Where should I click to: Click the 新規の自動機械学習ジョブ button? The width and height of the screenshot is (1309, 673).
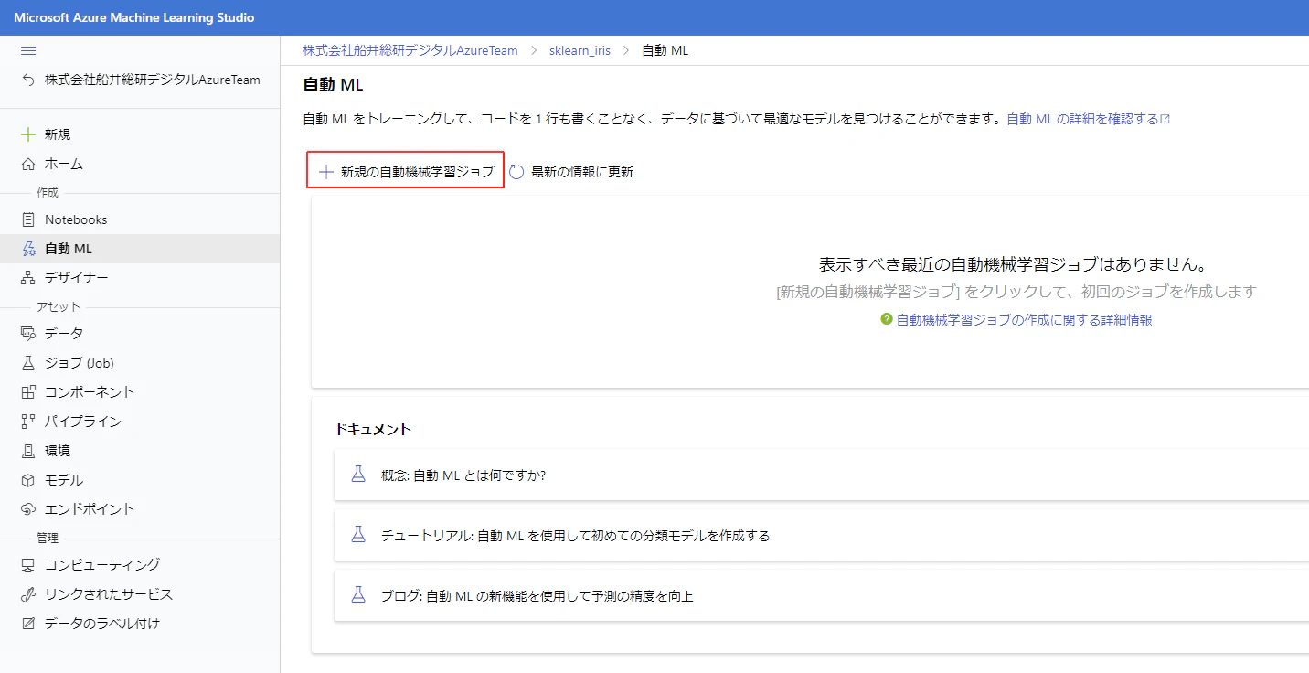pyautogui.click(x=405, y=171)
